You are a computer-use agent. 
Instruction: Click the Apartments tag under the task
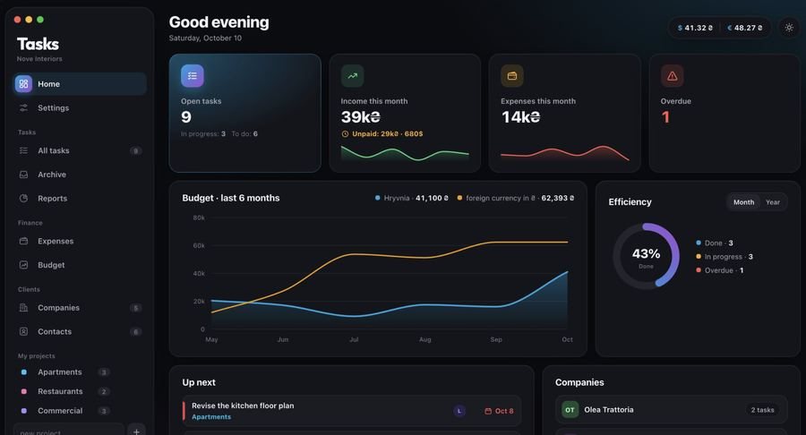click(x=211, y=417)
